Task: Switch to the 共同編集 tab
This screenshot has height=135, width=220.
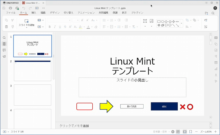Action: (104, 13)
